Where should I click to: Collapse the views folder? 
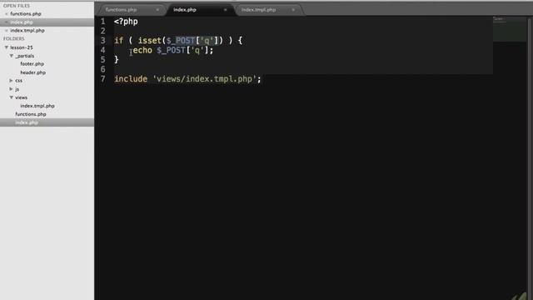[x=11, y=97]
